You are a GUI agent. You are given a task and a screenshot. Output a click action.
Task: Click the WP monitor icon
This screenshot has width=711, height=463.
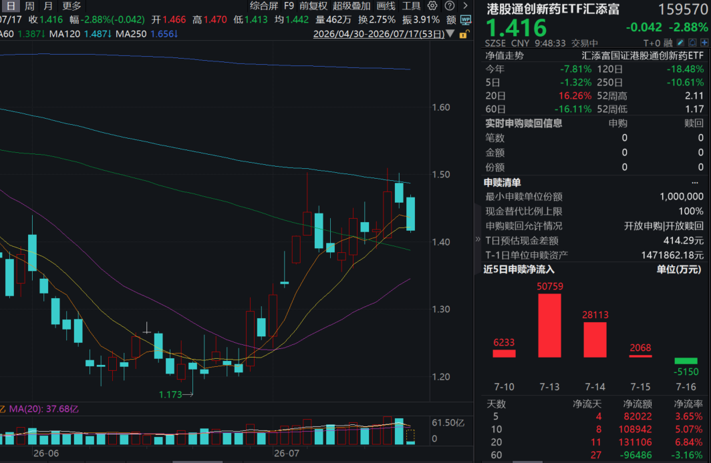point(466,20)
